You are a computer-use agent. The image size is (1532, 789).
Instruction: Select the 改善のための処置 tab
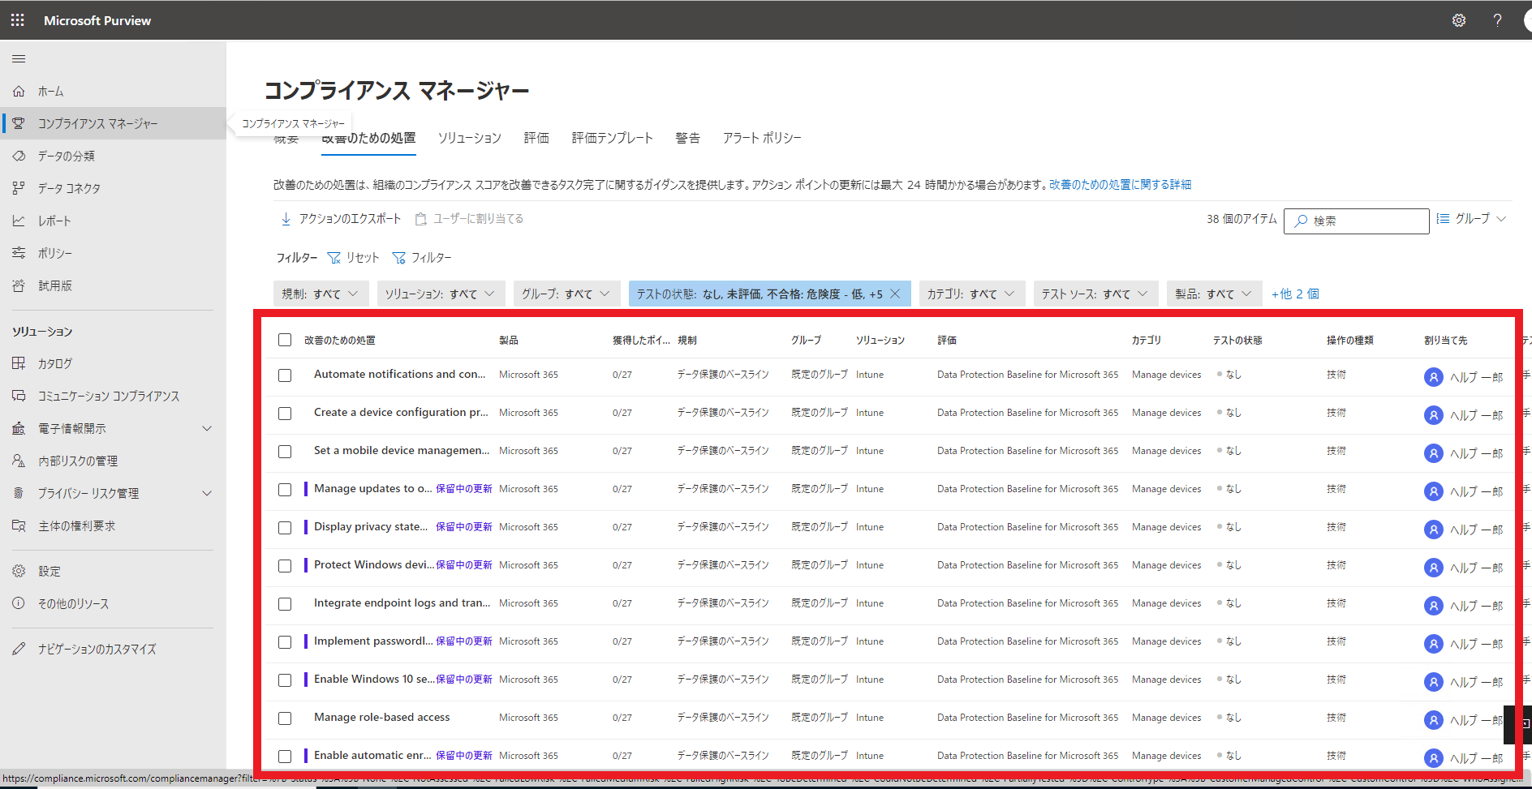(x=369, y=139)
